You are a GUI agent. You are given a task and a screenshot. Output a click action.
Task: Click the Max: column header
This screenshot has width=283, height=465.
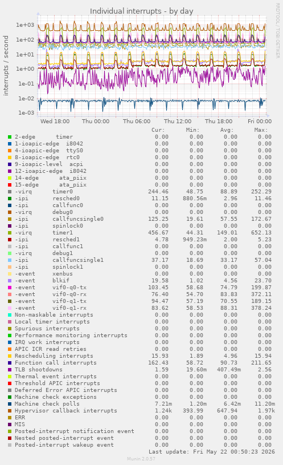click(261, 130)
